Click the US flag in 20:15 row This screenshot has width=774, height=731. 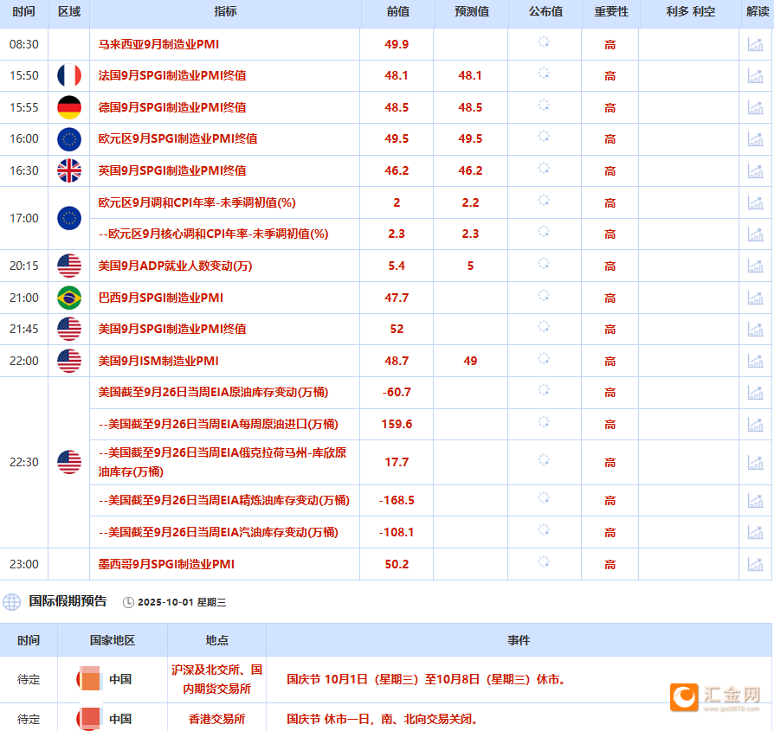[69, 266]
